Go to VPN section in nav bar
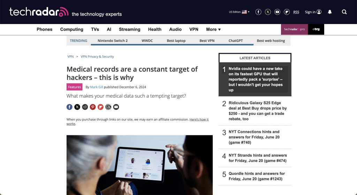This screenshot has height=195, width=357. pyautogui.click(x=194, y=29)
